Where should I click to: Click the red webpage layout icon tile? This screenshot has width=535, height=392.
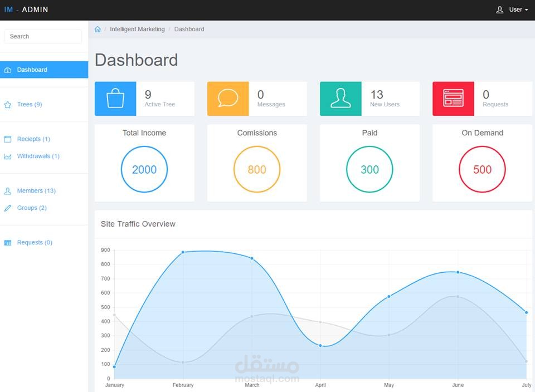453,99
